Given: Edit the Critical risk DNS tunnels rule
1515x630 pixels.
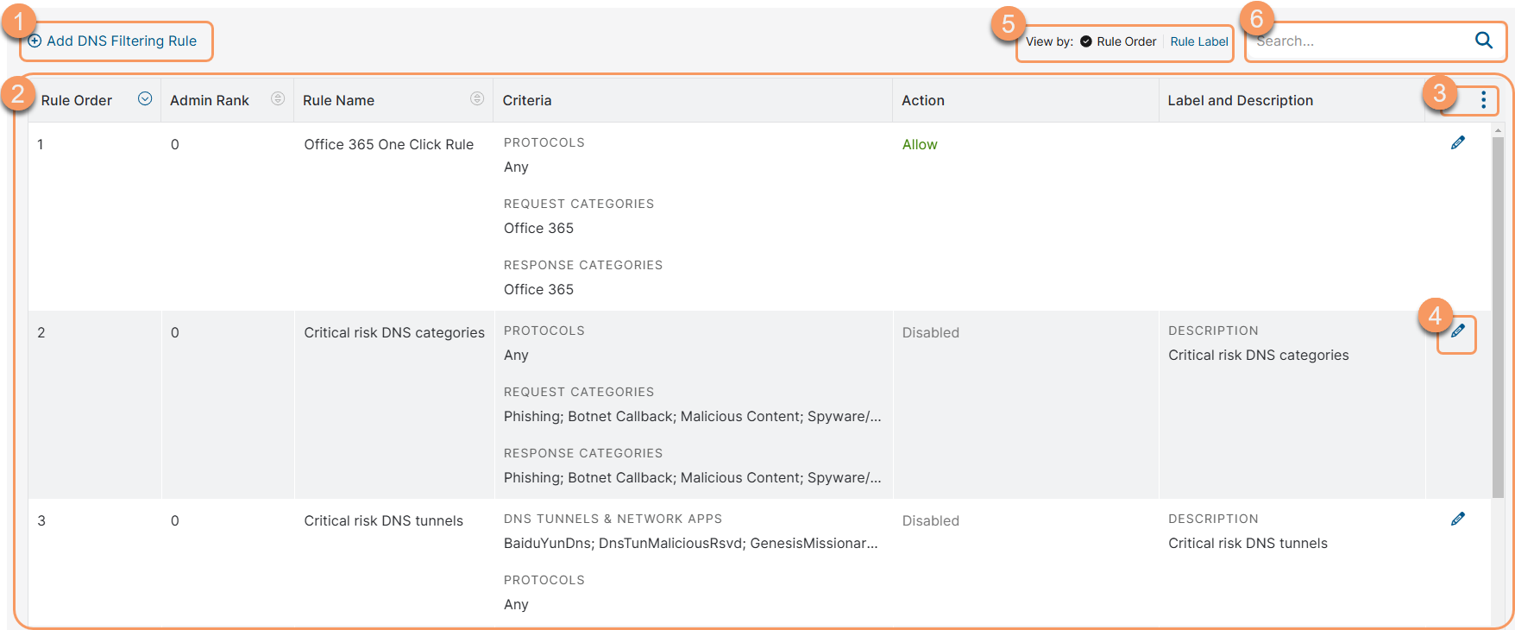Looking at the screenshot, I should (1457, 520).
